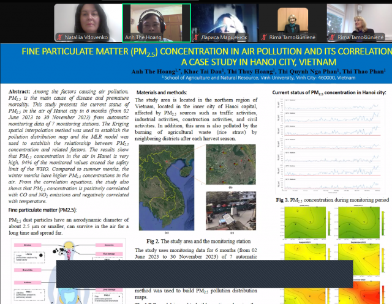Click the pink "Strokes" label in health diagram
Screen dimensions: 392x304
[28, 245]
